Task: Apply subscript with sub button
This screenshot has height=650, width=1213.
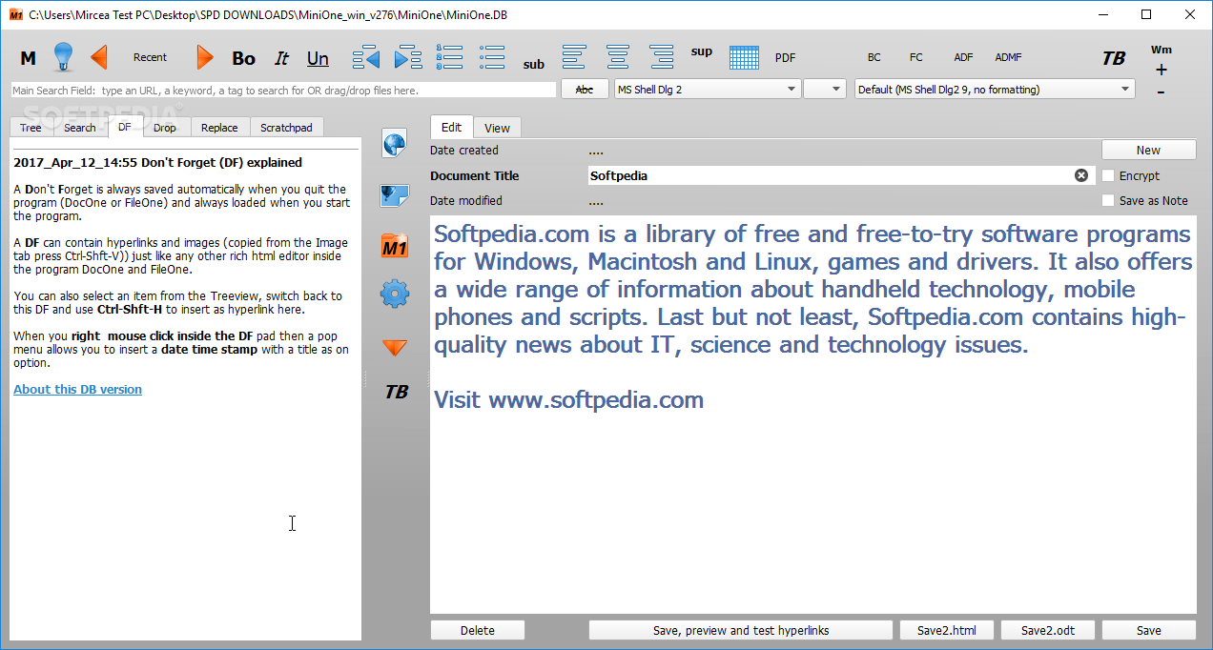Action: coord(534,65)
